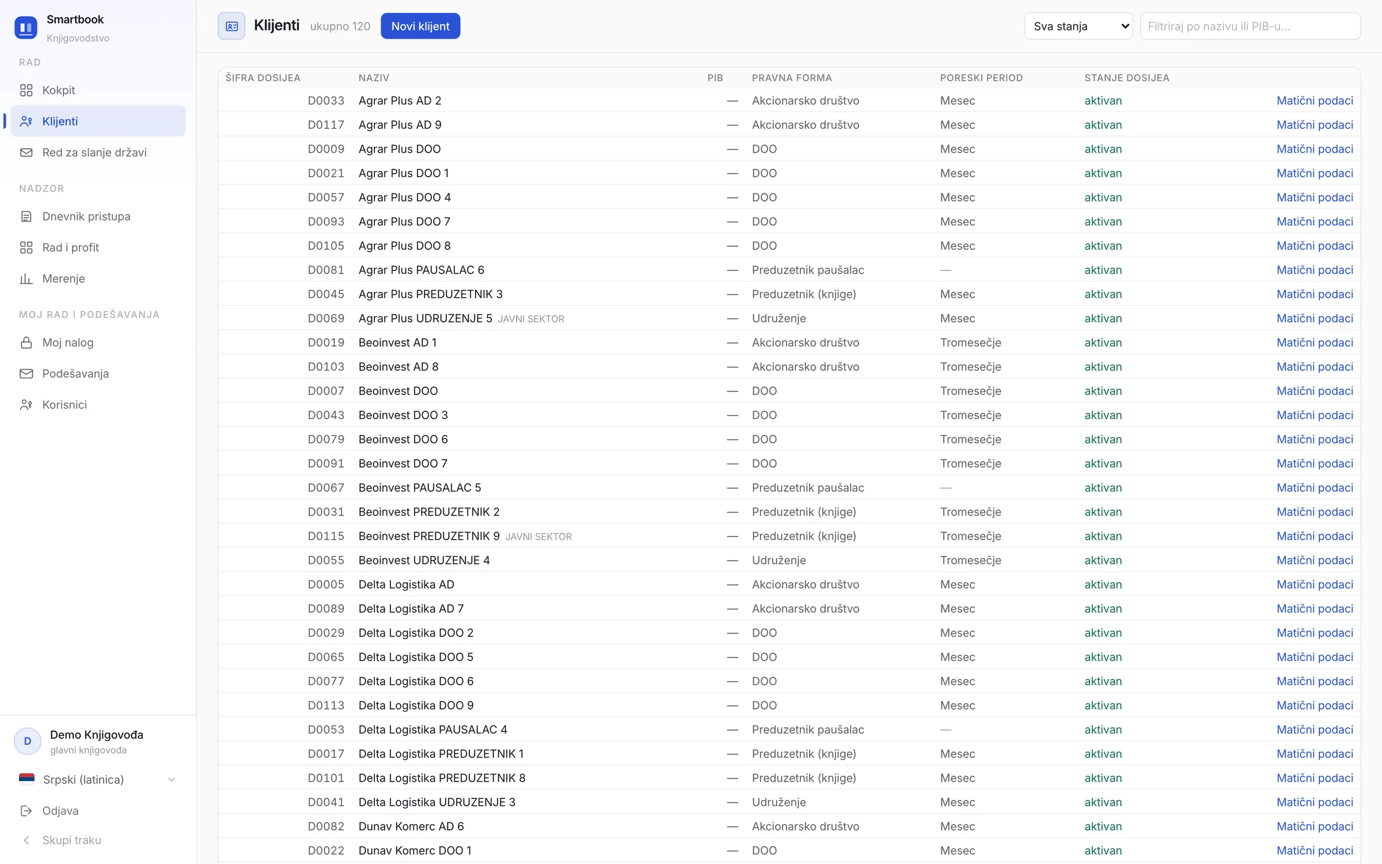Click the Demo Knjigovođa avatar
Image resolution: width=1382 pixels, height=864 pixels.
click(28, 741)
